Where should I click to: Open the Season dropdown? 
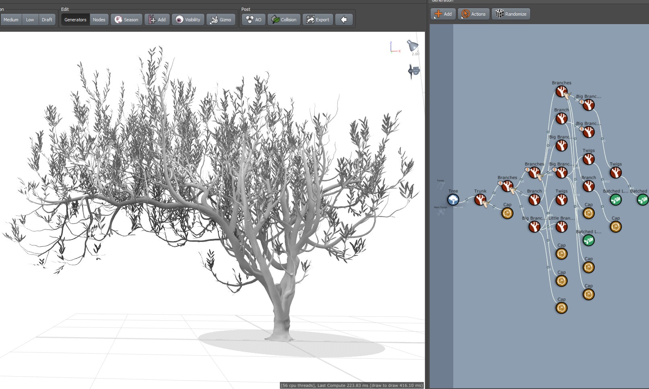(x=127, y=20)
